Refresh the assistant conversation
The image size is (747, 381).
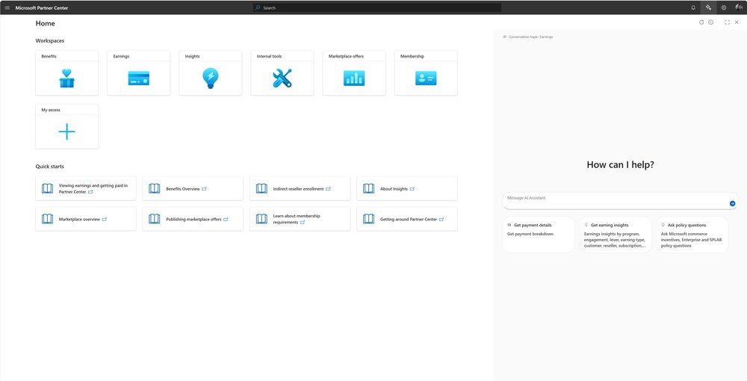coord(701,22)
